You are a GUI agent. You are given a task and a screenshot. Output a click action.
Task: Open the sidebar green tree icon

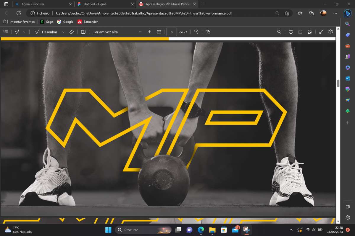pos(348,111)
